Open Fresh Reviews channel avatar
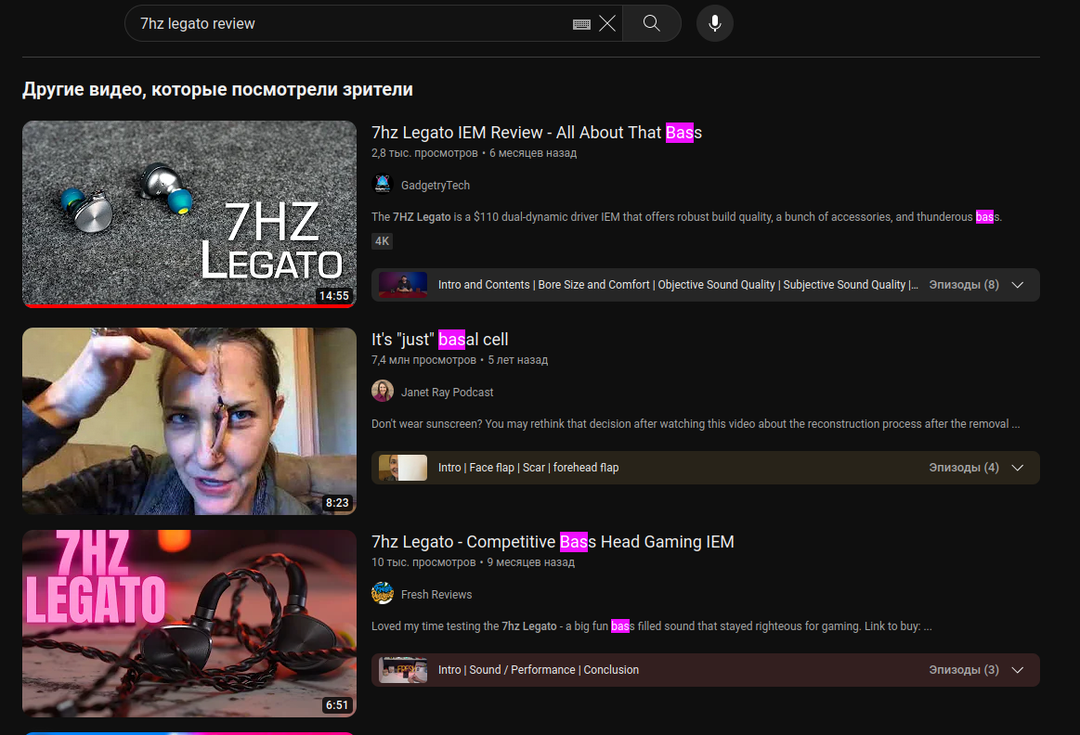 click(383, 593)
